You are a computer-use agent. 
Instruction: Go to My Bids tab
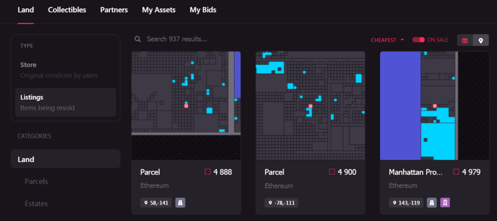(x=203, y=10)
